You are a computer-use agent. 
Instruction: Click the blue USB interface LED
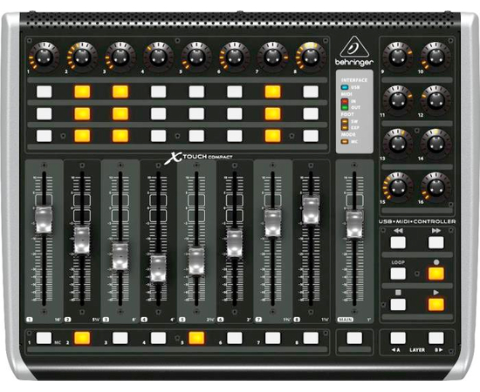[x=345, y=88]
